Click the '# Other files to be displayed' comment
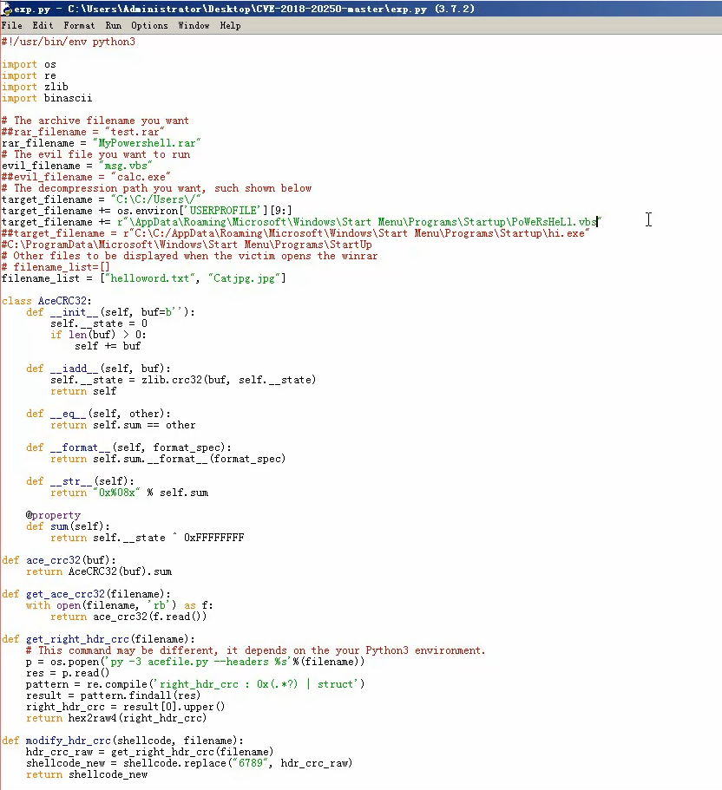The height and width of the screenshot is (790, 722). pos(189,256)
